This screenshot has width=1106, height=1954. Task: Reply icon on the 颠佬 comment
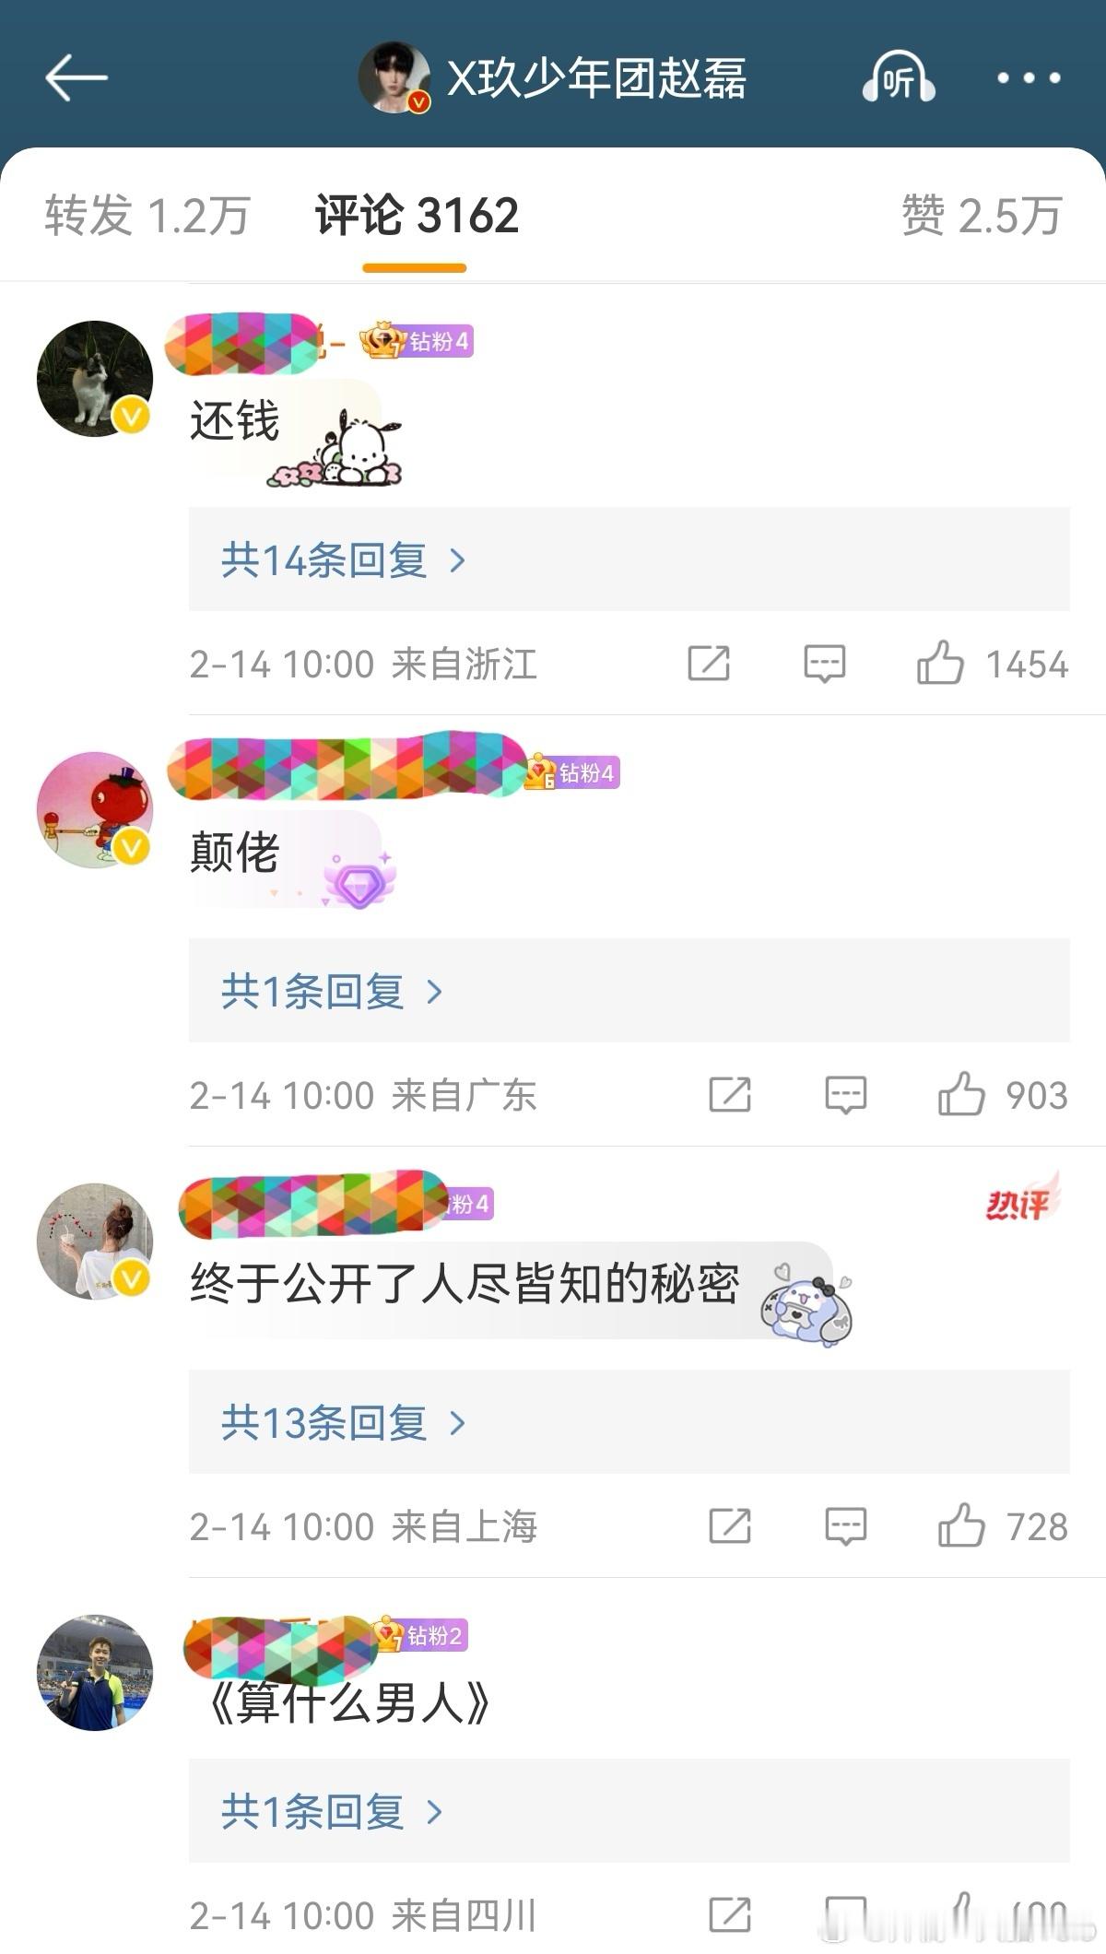pyautogui.click(x=846, y=1095)
